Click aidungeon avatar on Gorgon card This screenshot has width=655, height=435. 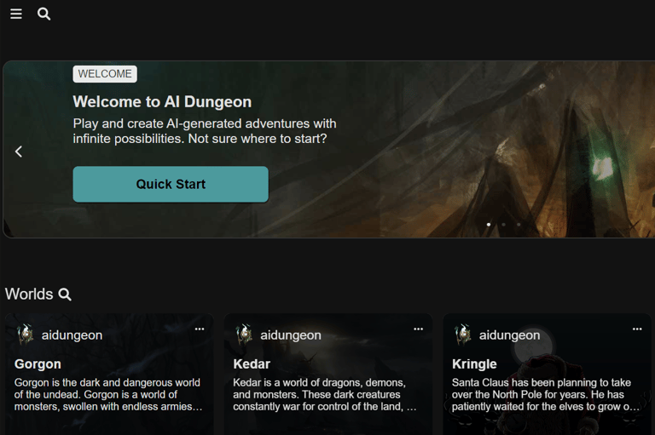coord(26,335)
